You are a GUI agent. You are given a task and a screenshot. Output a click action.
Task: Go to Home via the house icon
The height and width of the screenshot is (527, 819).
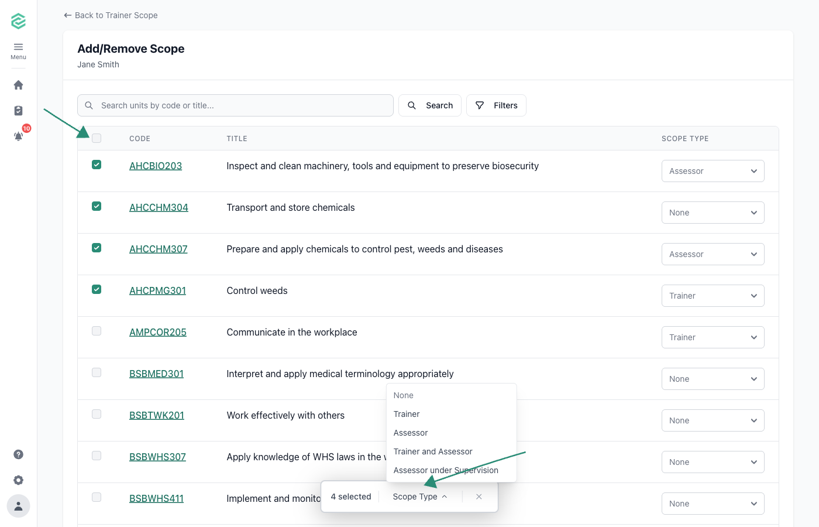coord(18,85)
